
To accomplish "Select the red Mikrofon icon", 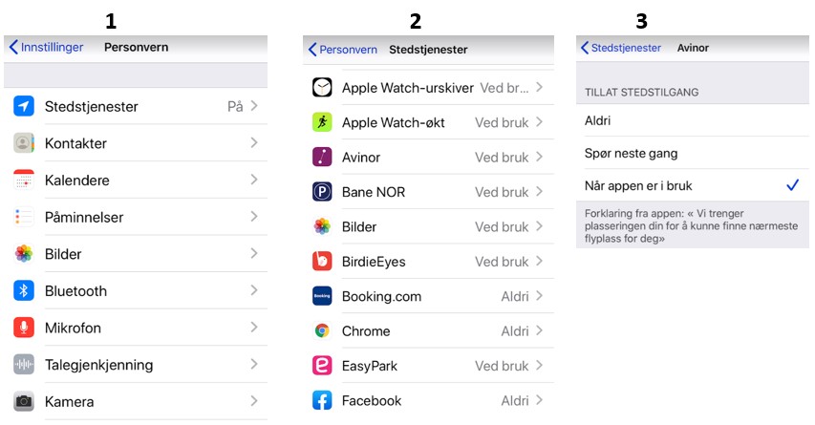I will point(23,328).
